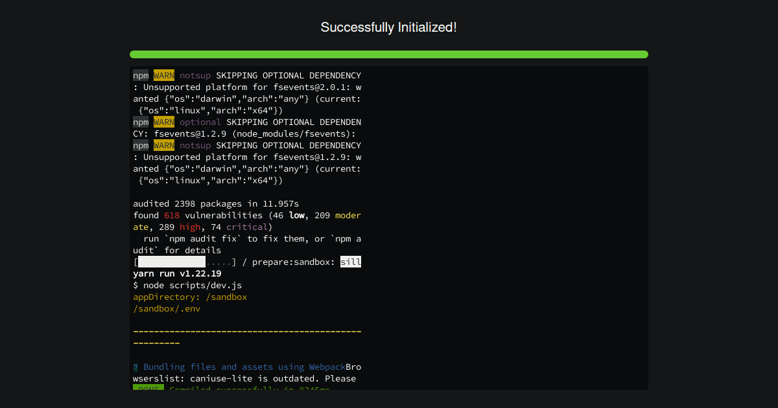Click the npm badge before the second WARN
This screenshot has height=408, width=778.
[140, 122]
